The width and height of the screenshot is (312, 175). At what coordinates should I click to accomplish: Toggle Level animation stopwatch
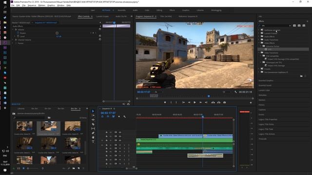(x=18, y=36)
